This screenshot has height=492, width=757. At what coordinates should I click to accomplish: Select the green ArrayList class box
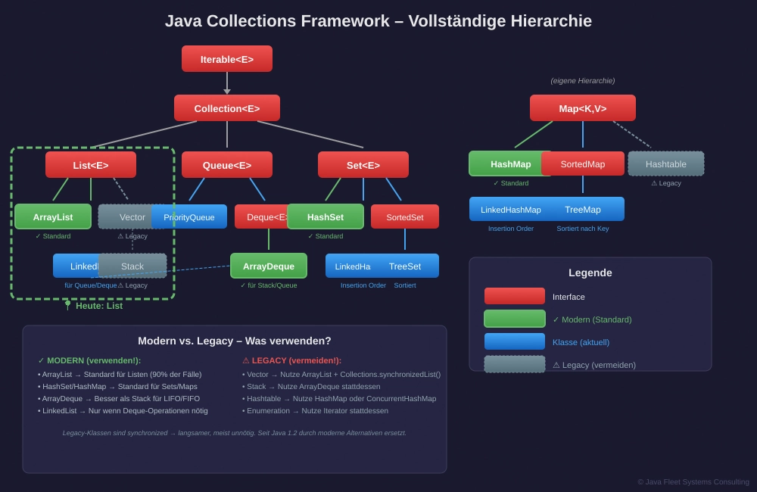pos(53,216)
